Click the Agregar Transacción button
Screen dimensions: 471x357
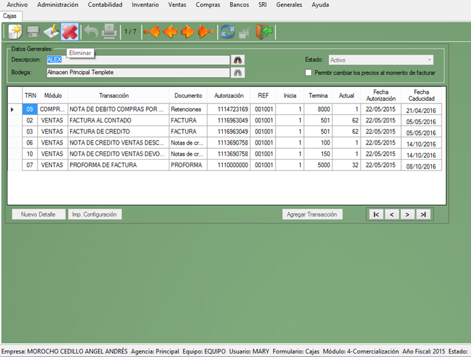point(312,214)
